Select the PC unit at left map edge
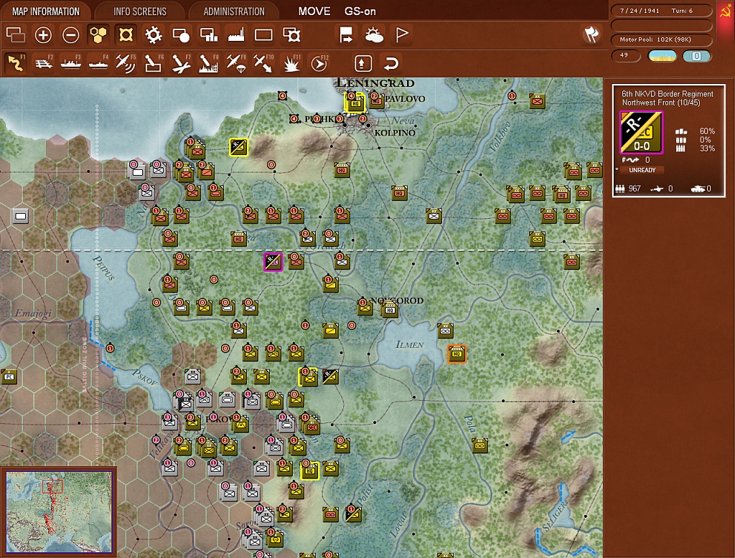 coord(9,377)
